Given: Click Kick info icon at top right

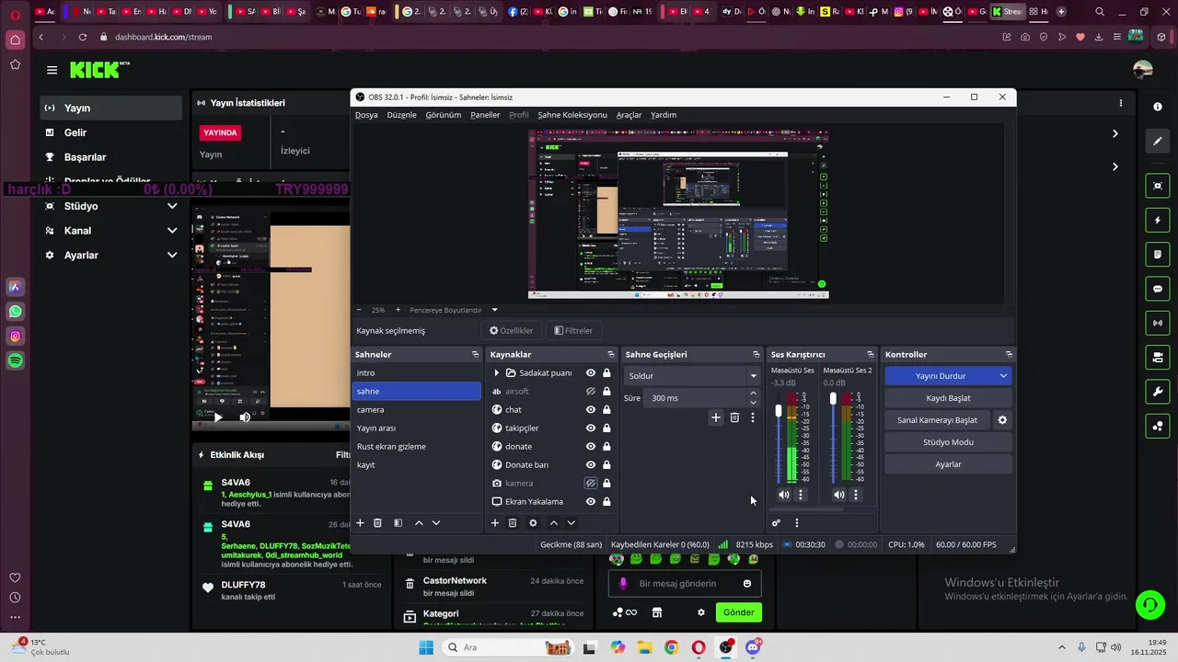Looking at the screenshot, I should tap(1158, 107).
